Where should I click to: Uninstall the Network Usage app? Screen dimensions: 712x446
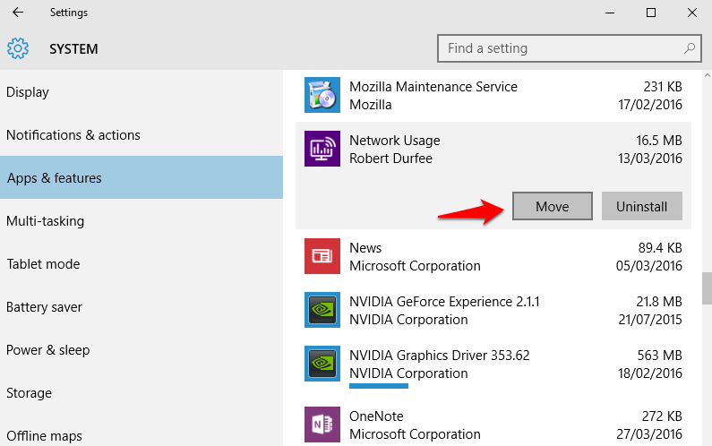click(641, 206)
